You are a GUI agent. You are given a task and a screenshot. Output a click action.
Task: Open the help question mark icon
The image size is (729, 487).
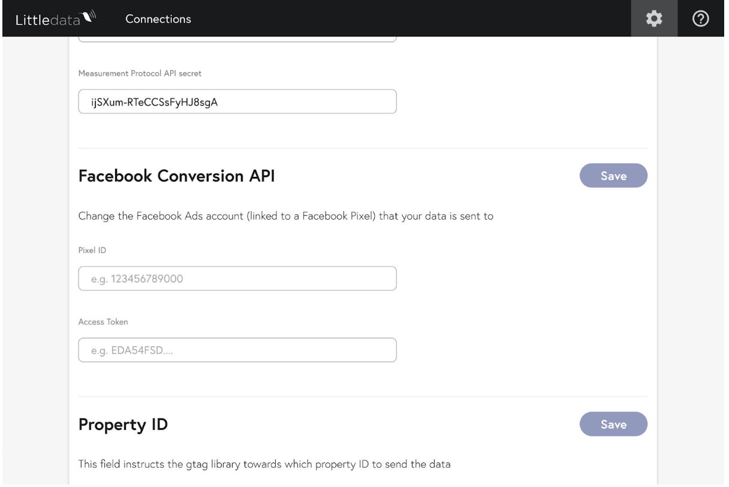[x=701, y=19]
